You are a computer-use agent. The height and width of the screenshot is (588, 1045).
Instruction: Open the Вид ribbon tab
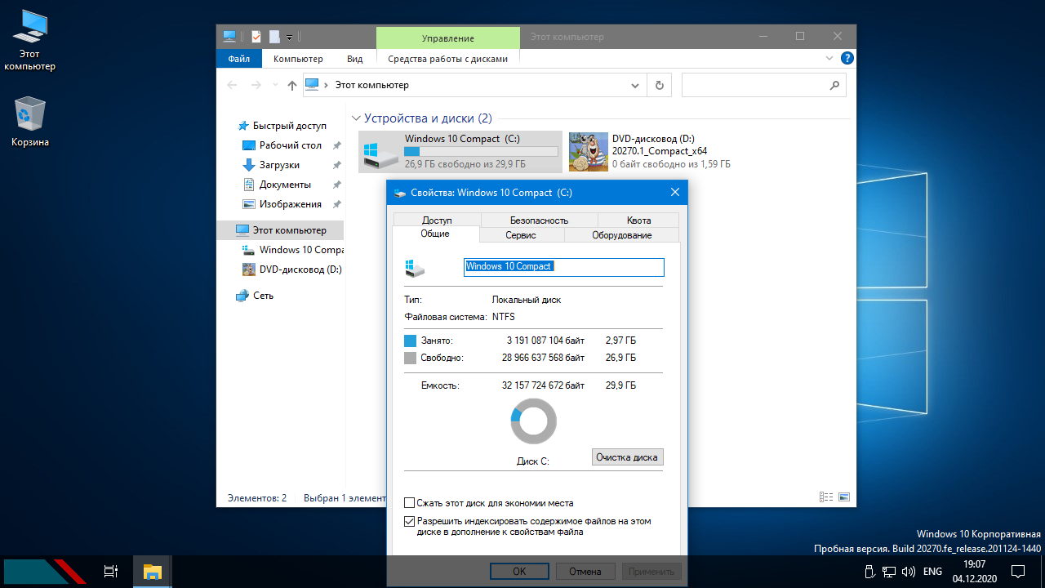[x=354, y=59]
